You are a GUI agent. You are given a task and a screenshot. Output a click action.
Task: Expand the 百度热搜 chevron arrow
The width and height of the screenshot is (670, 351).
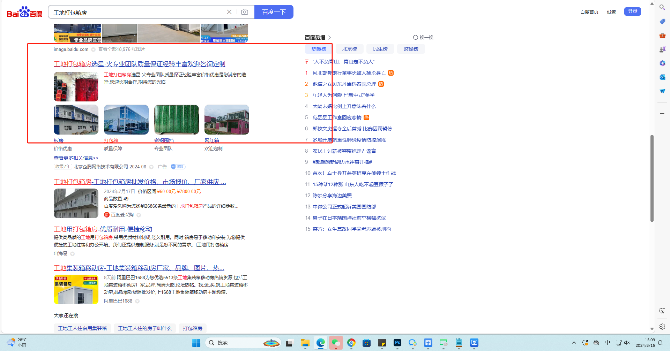[329, 38]
